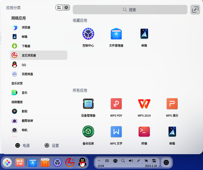Select the 网络应用 category heading
This screenshot has width=203, height=170.
click(19, 18)
